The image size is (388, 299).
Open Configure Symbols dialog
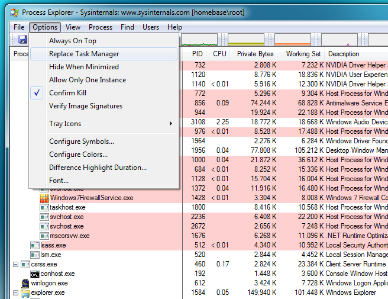[104, 142]
